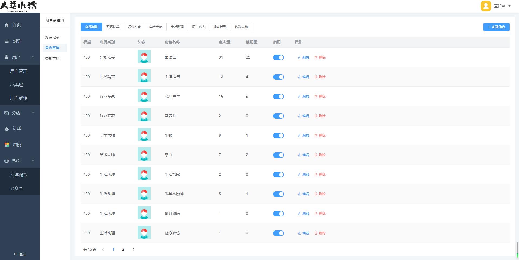Collapse sidebar with 收起 button

pos(20,254)
